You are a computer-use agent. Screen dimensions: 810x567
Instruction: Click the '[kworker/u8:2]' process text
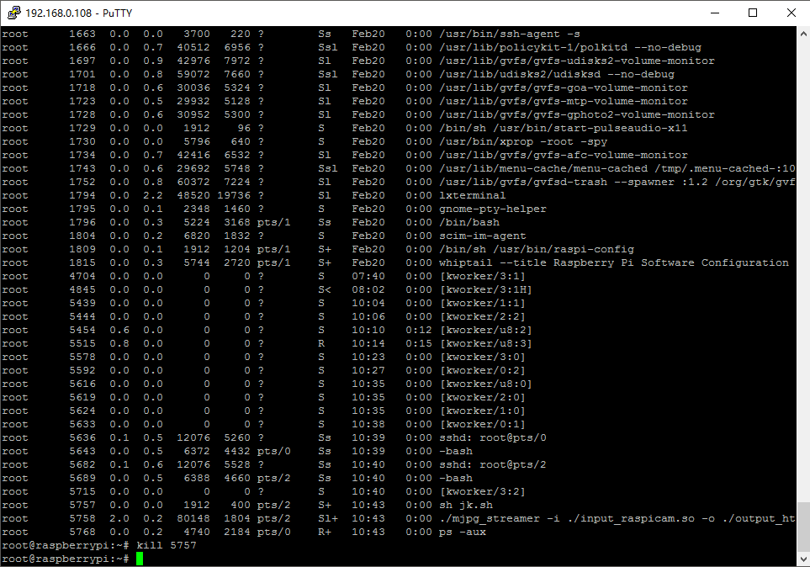click(x=486, y=330)
